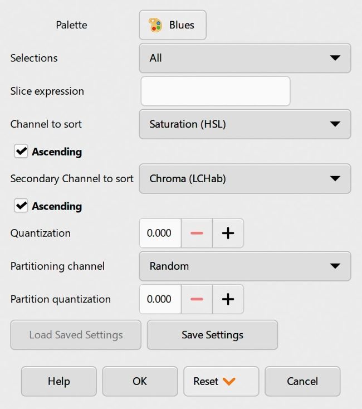Click the Partitioning channel dropdown arrow

point(335,266)
